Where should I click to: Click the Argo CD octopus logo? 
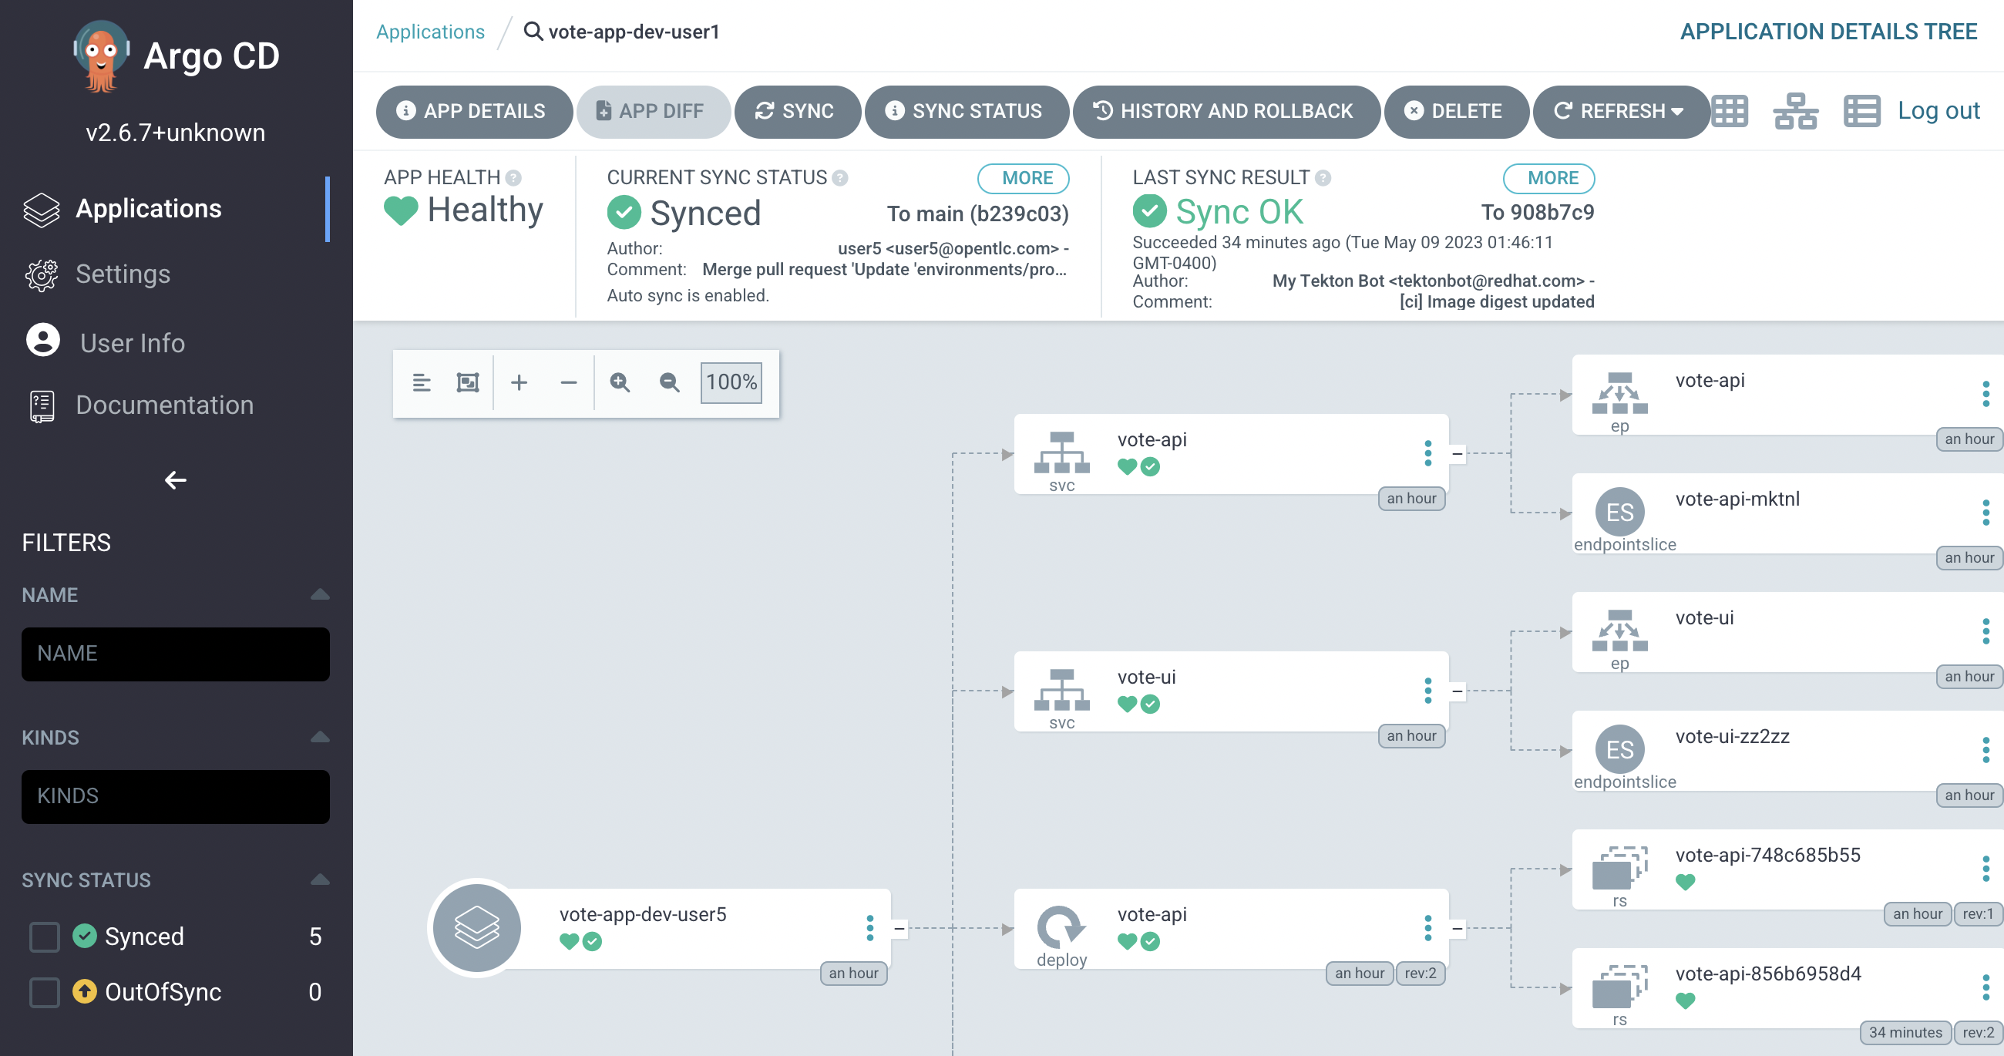(102, 55)
